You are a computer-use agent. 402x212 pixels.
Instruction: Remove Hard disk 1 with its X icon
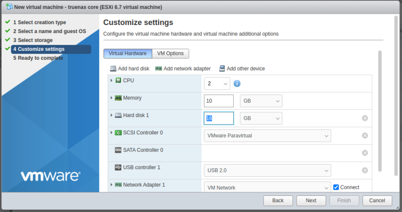[x=365, y=118]
